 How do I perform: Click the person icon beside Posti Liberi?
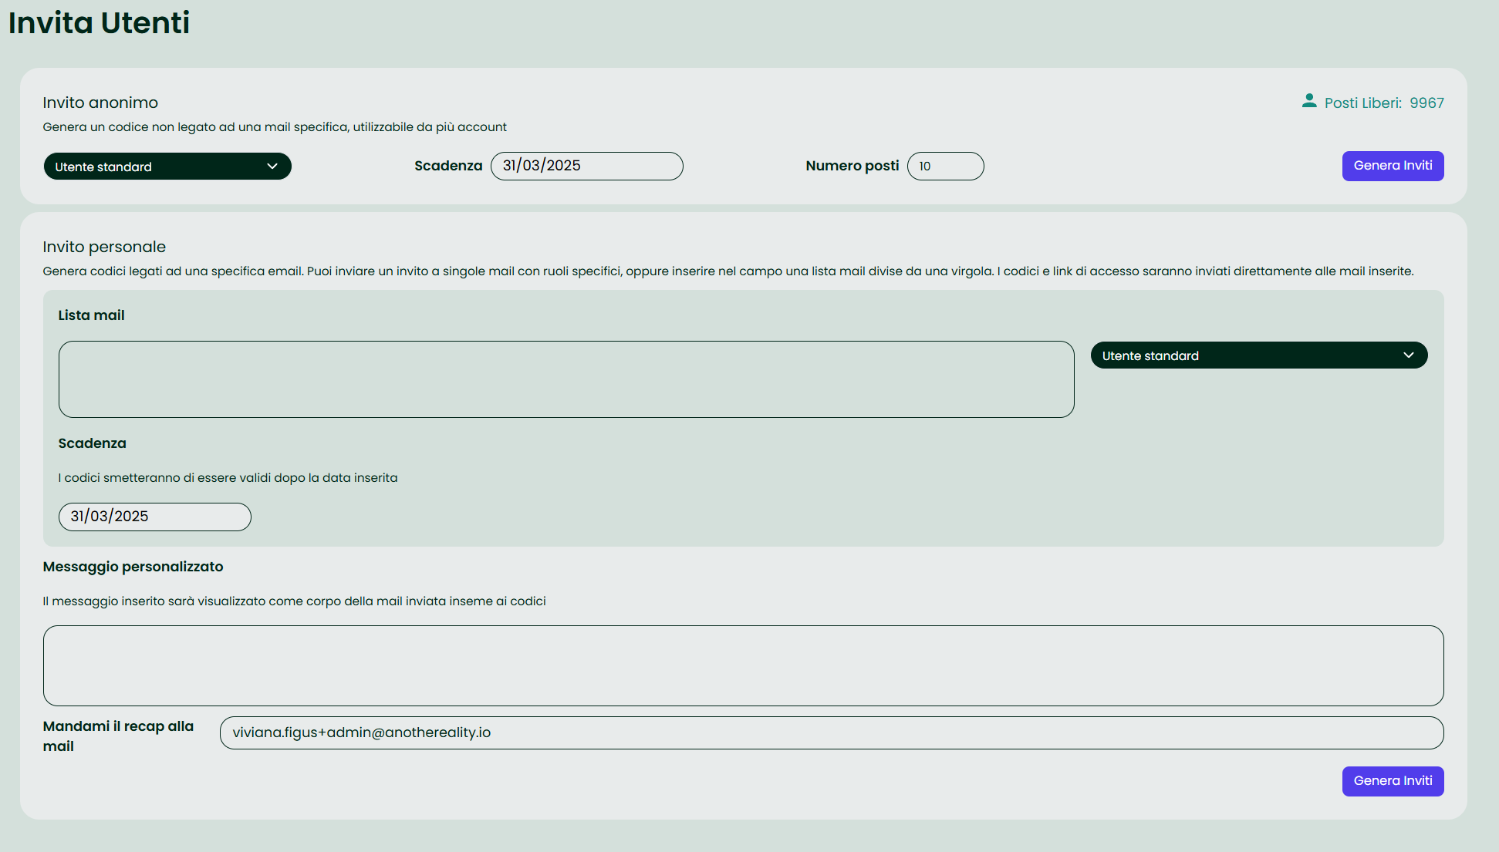click(x=1308, y=101)
